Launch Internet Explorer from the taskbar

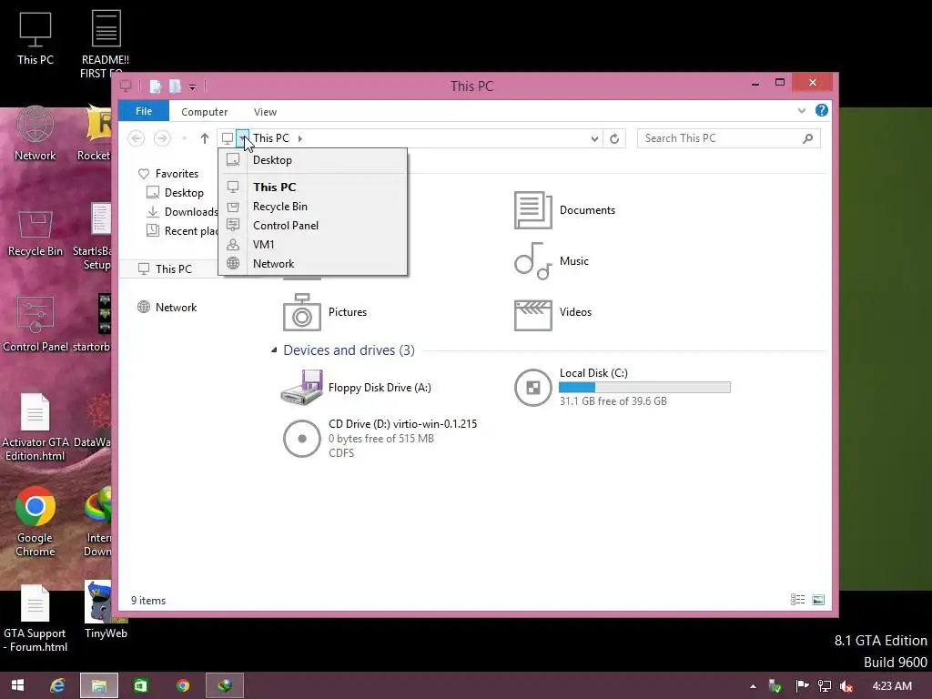pos(57,685)
